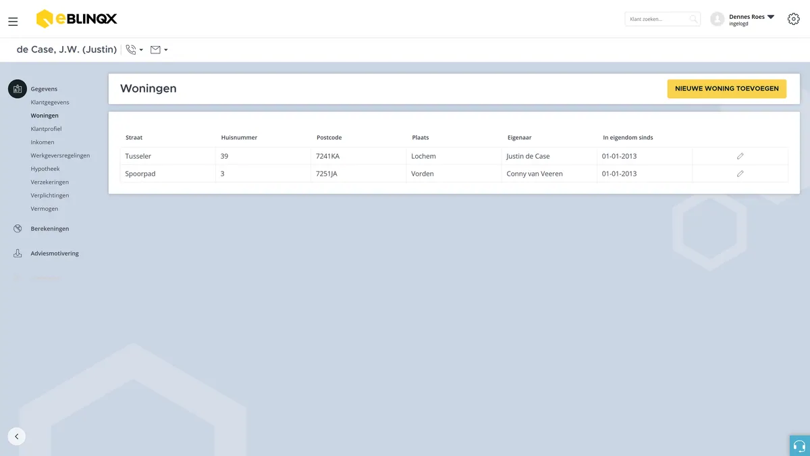Click the In eigendom sinds header
The image size is (810, 456).
pos(628,138)
